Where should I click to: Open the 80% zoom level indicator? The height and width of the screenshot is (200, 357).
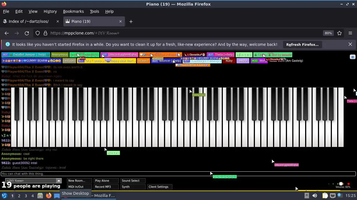coord(328,33)
